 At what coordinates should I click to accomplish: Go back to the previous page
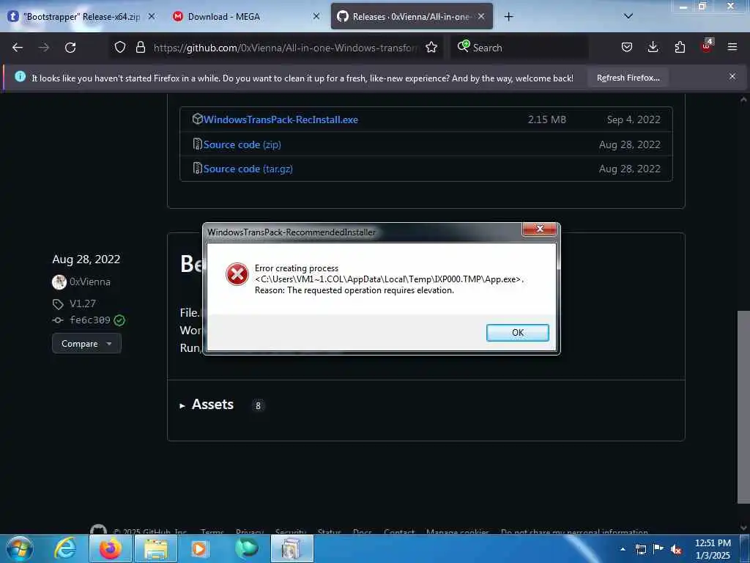click(x=18, y=48)
